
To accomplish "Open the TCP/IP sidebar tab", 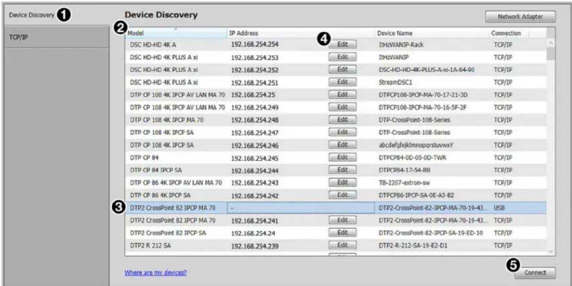I will point(56,37).
